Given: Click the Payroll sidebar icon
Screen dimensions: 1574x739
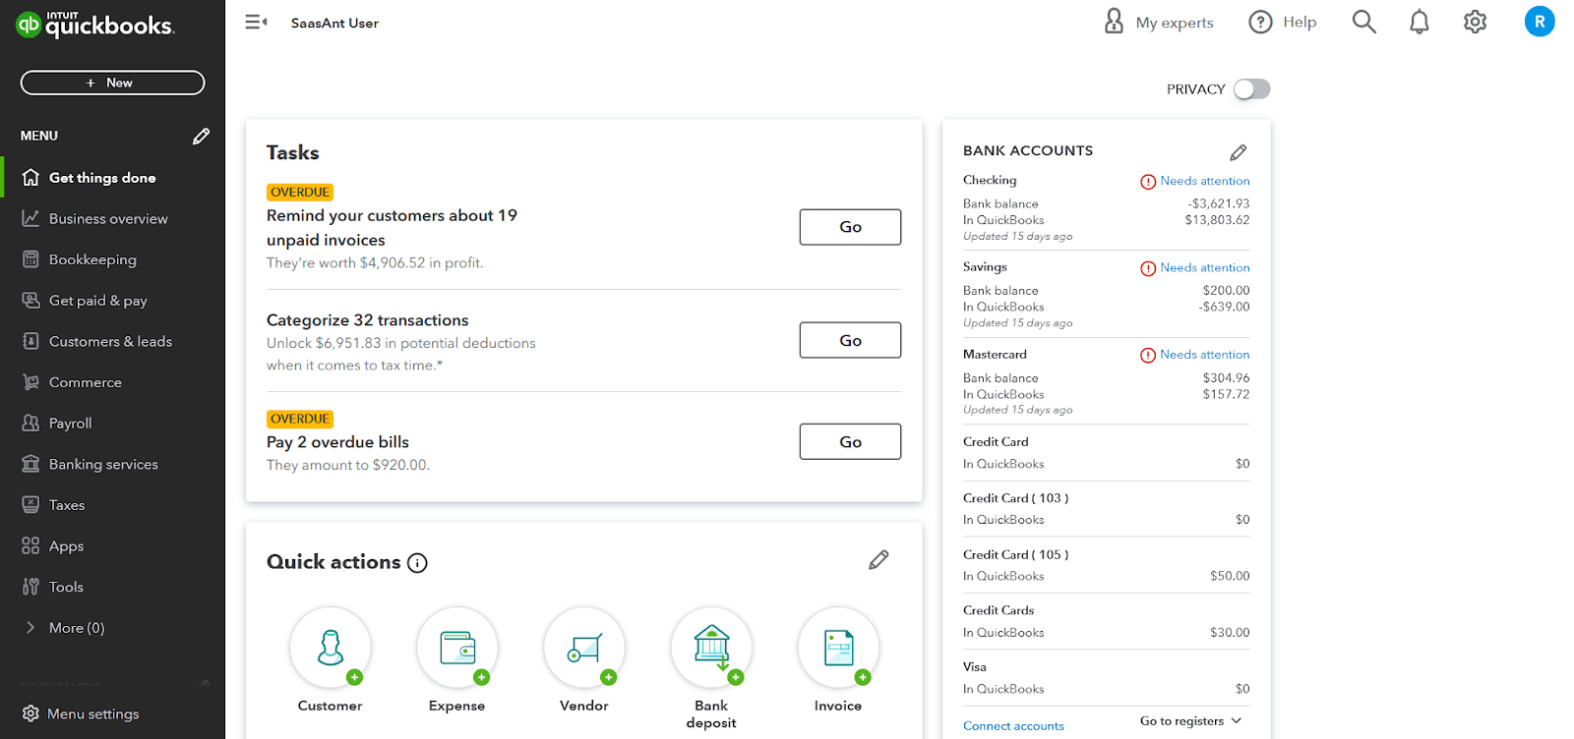Looking at the screenshot, I should click(x=30, y=423).
